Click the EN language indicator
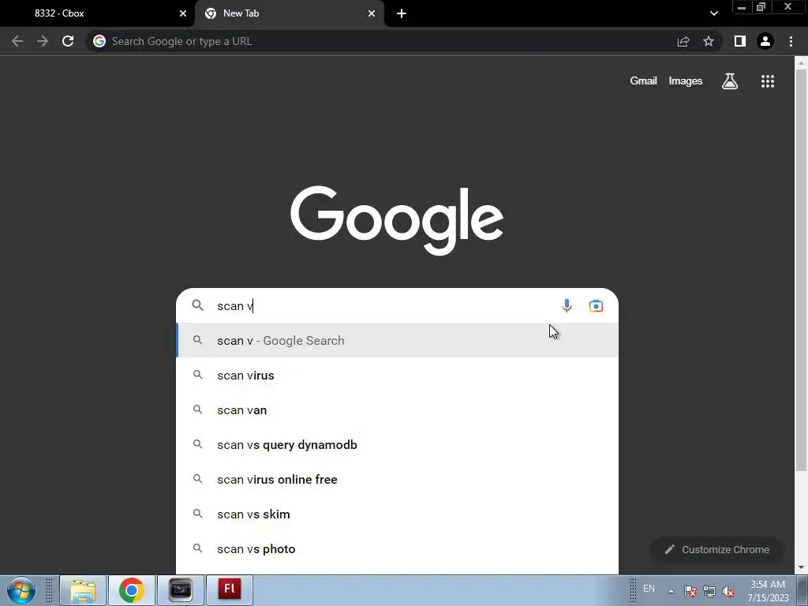This screenshot has height=606, width=808. [x=649, y=589]
